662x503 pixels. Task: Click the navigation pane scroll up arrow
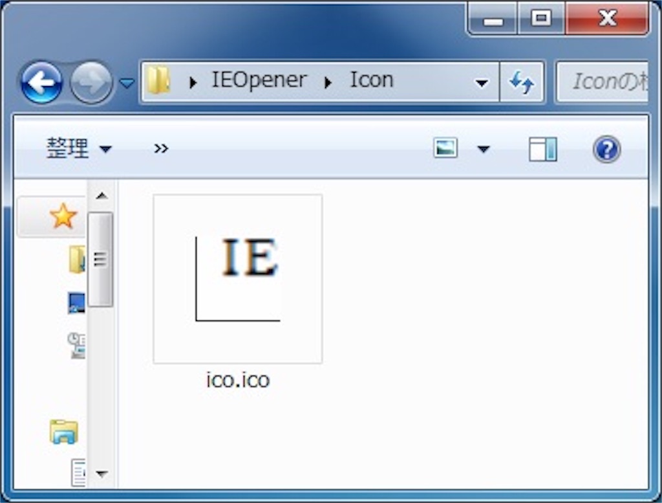pos(101,196)
